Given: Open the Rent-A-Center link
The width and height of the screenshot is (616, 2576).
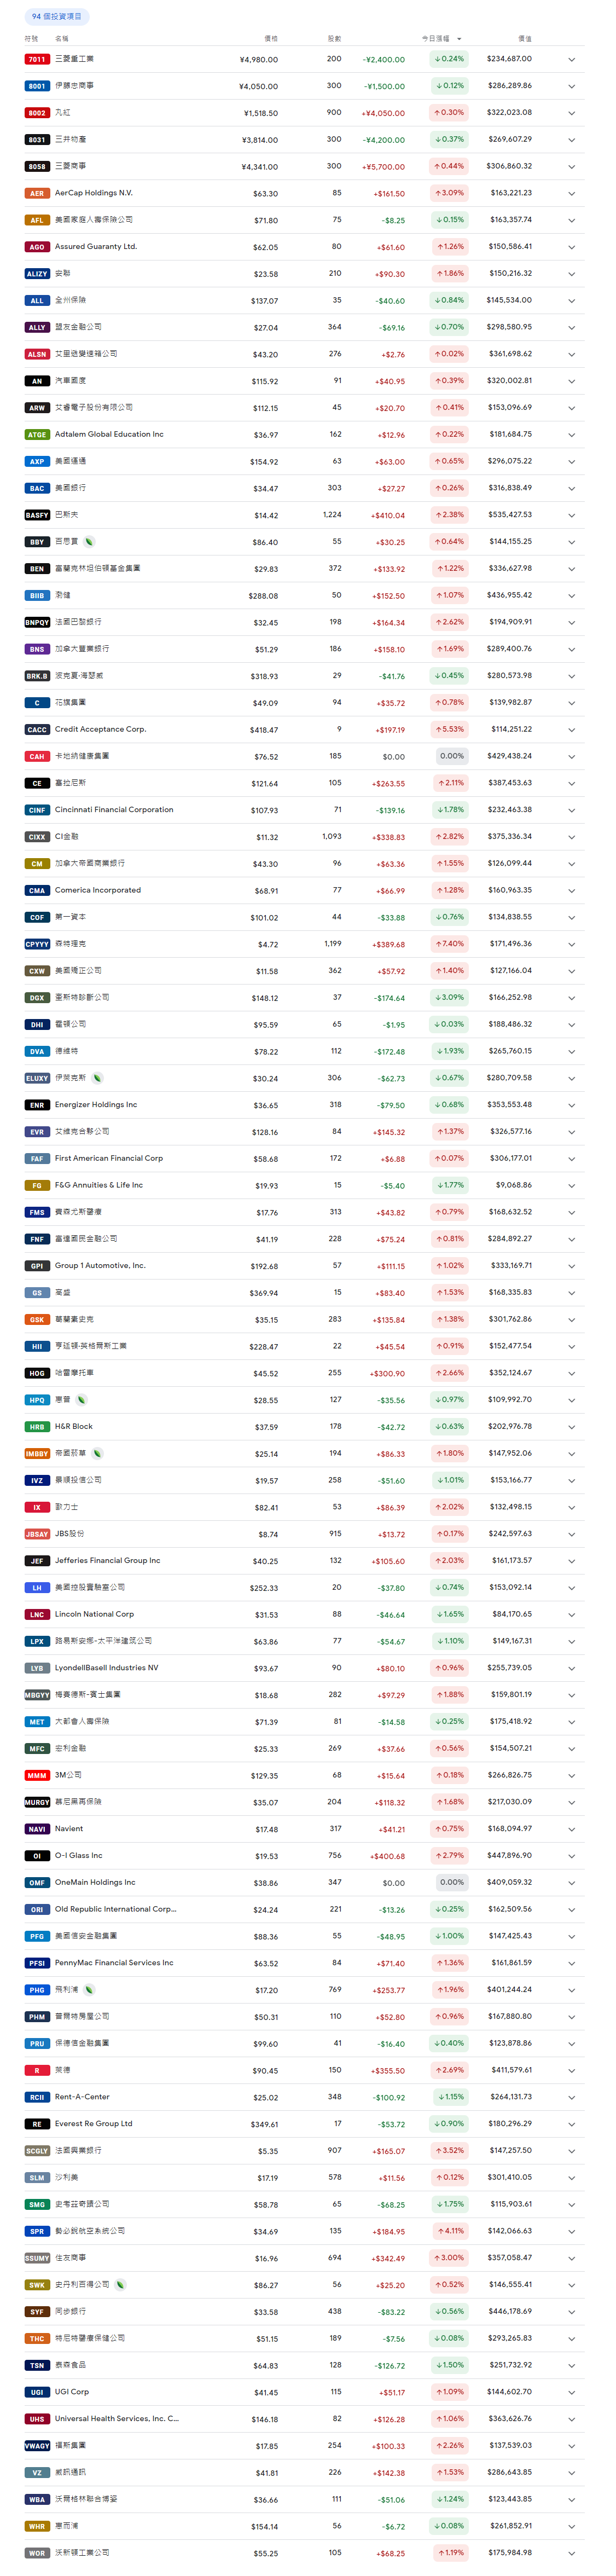Looking at the screenshot, I should [82, 2097].
